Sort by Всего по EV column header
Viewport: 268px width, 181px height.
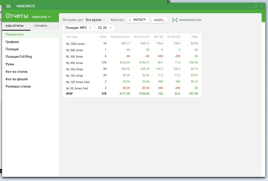pos(142,37)
